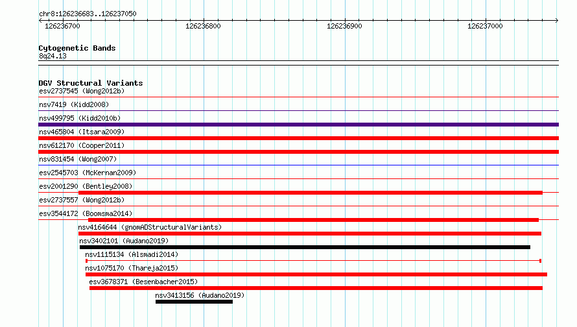Select the nsv3402101 (Audano2019) label
The height and width of the screenshot is (327, 577).
124,241
